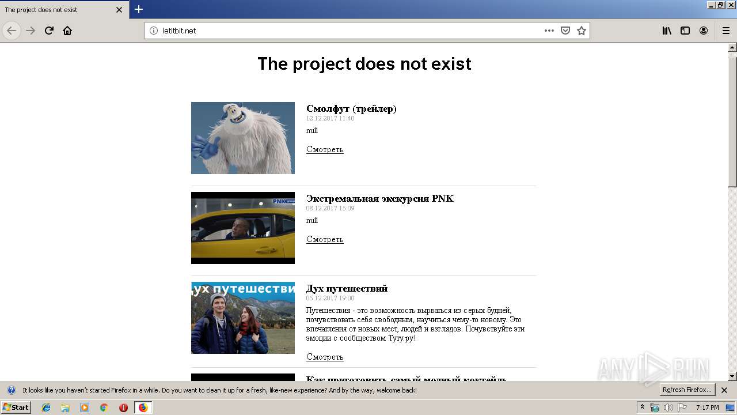737x415 pixels.
Task: Open the Firefox hamburger menu
Action: click(x=726, y=31)
